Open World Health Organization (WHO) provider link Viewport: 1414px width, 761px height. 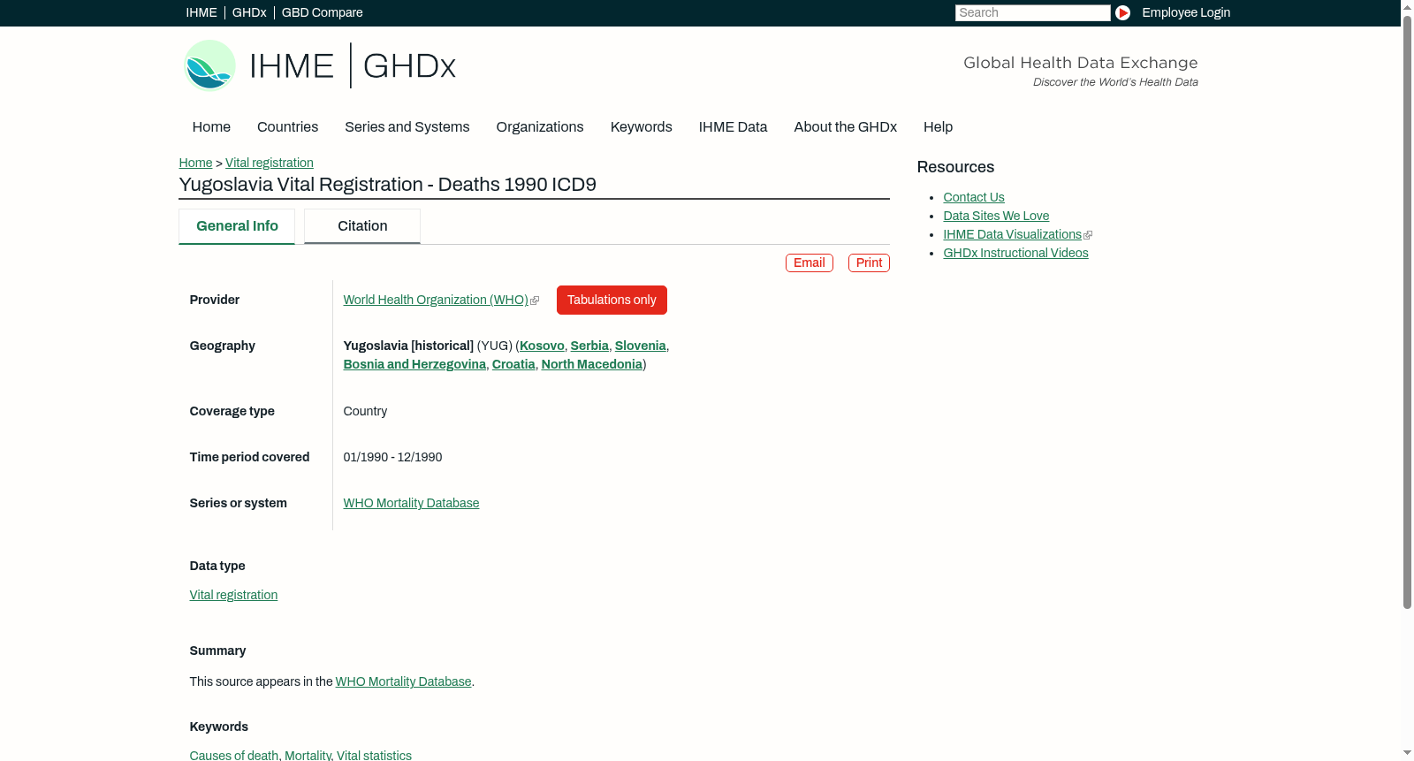[x=436, y=301]
